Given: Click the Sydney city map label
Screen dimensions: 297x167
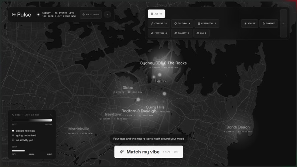Looking at the screenshot, I should [160, 81].
